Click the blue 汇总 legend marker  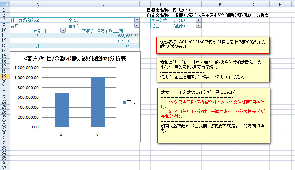(x=124, y=102)
